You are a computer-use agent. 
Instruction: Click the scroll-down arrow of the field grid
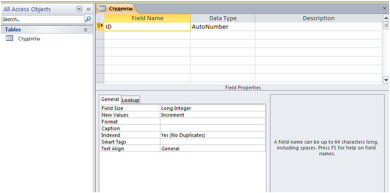386,80
